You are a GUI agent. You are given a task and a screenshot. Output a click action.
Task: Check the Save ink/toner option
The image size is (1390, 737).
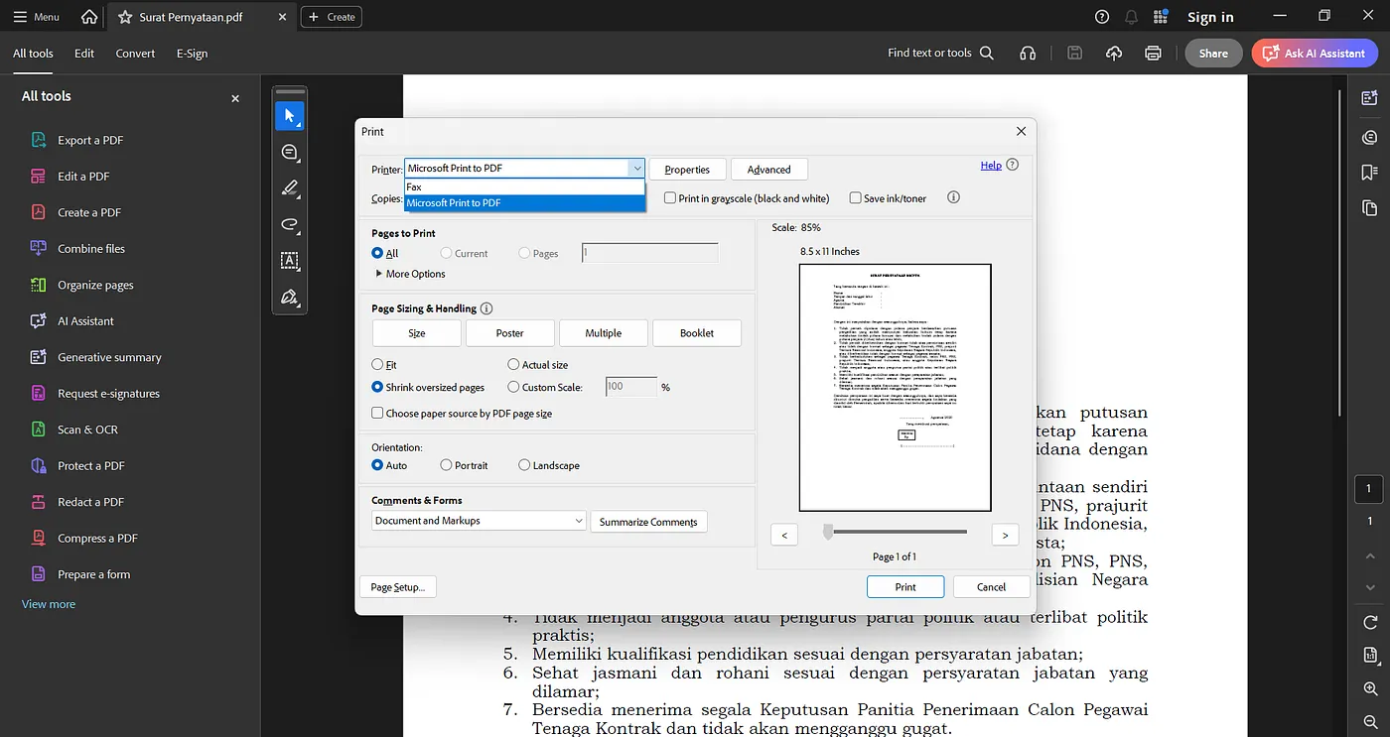pyautogui.click(x=855, y=198)
